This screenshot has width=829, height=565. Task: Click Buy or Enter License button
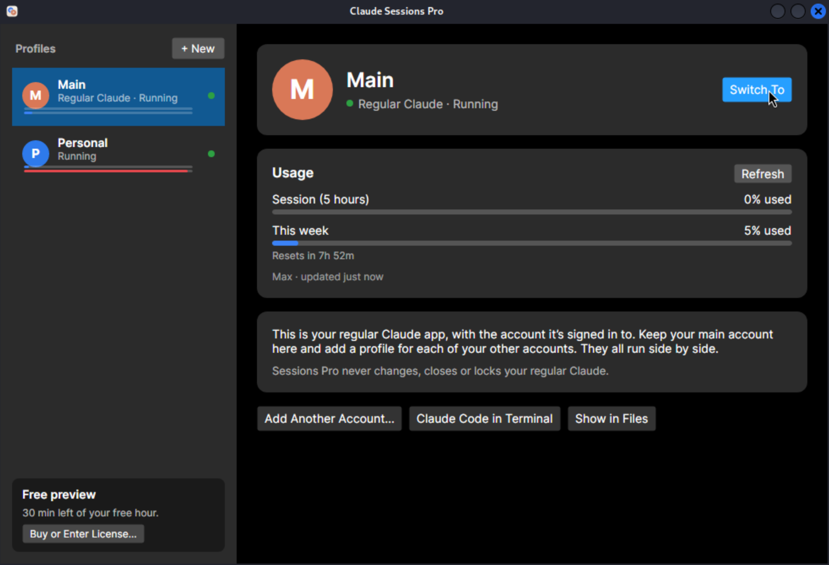click(x=83, y=534)
